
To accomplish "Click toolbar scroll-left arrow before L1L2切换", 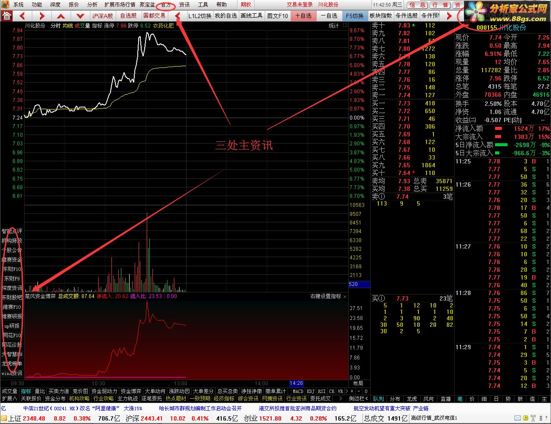I will pyautogui.click(x=177, y=16).
